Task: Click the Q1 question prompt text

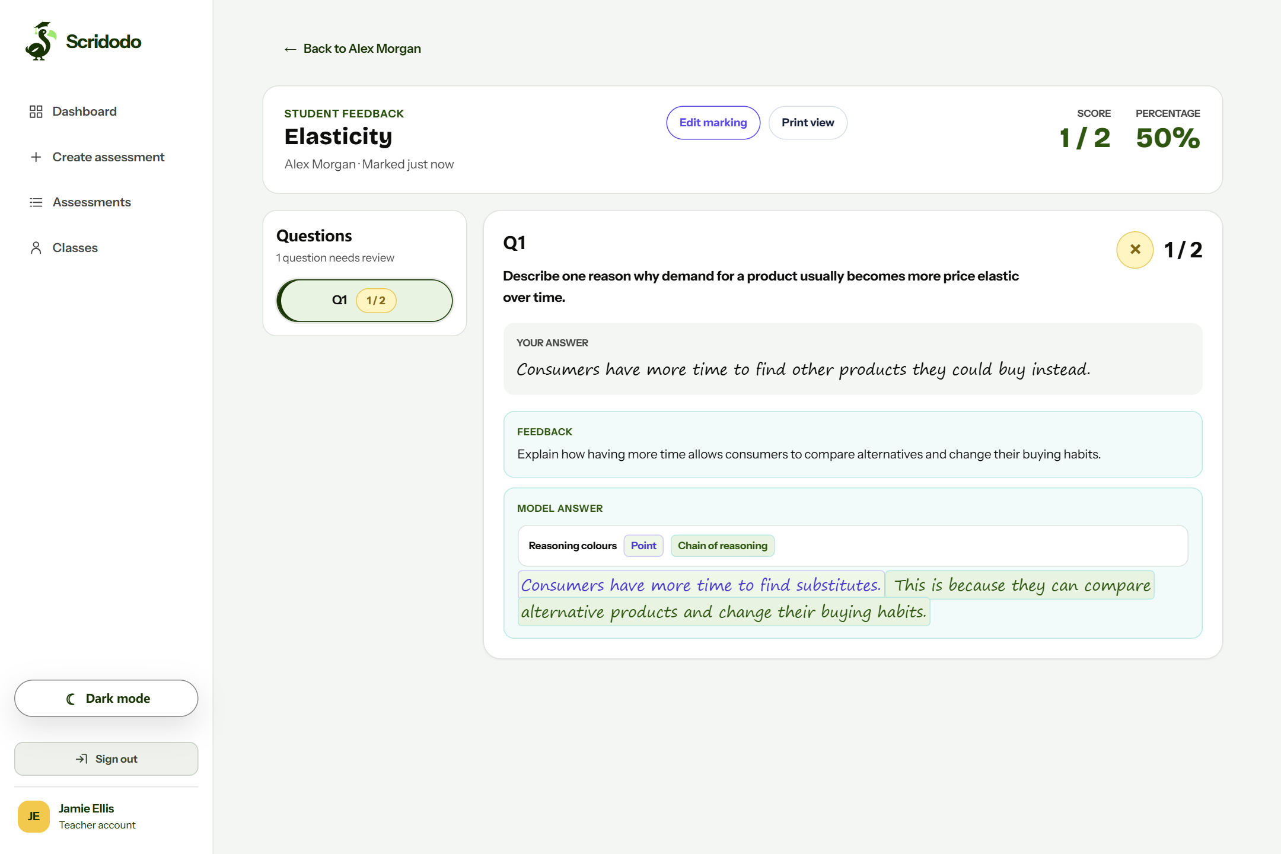Action: [x=761, y=287]
